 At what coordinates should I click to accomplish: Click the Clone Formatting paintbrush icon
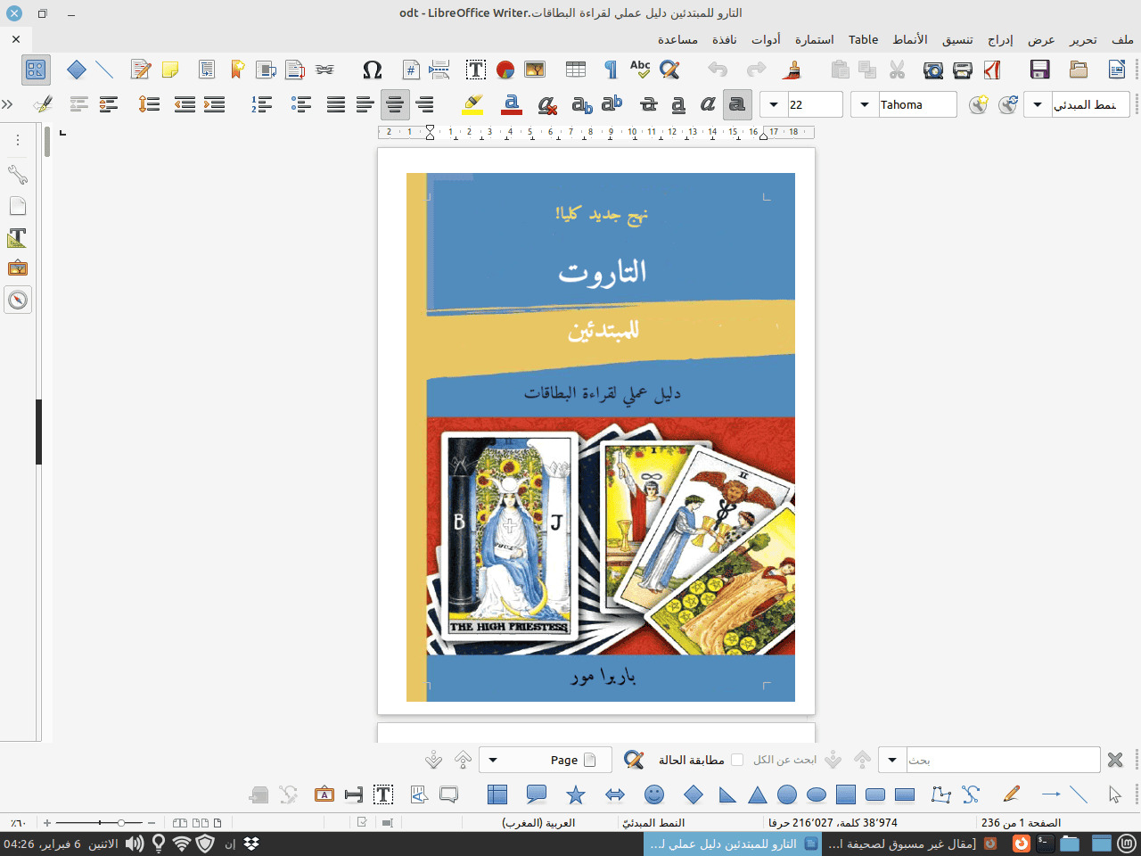click(793, 70)
